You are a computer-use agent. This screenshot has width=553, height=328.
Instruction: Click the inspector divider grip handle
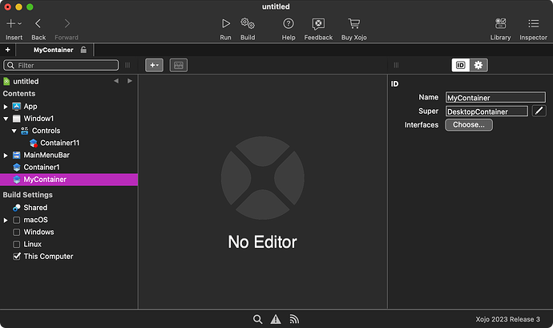point(397,65)
